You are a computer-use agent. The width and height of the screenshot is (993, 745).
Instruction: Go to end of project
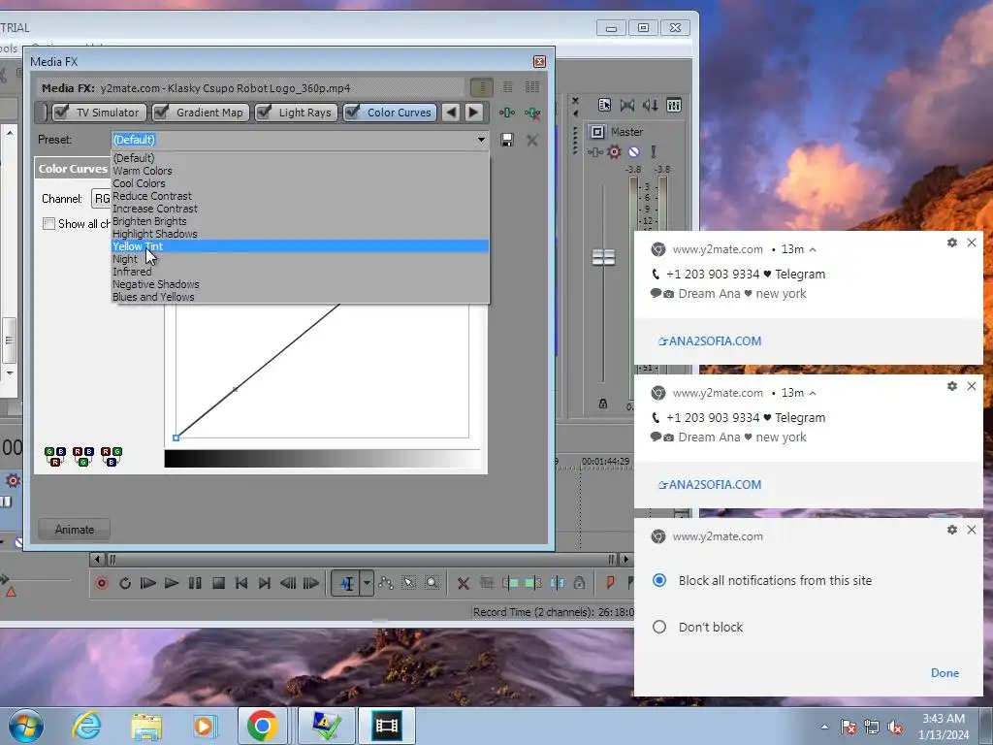pos(265,583)
